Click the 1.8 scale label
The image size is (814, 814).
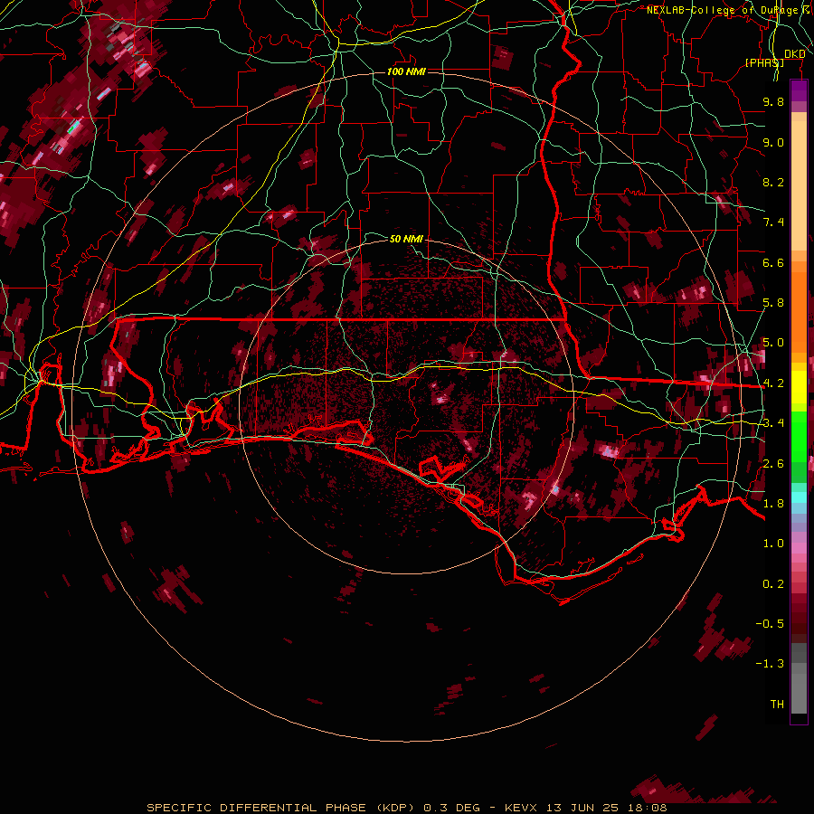(773, 504)
